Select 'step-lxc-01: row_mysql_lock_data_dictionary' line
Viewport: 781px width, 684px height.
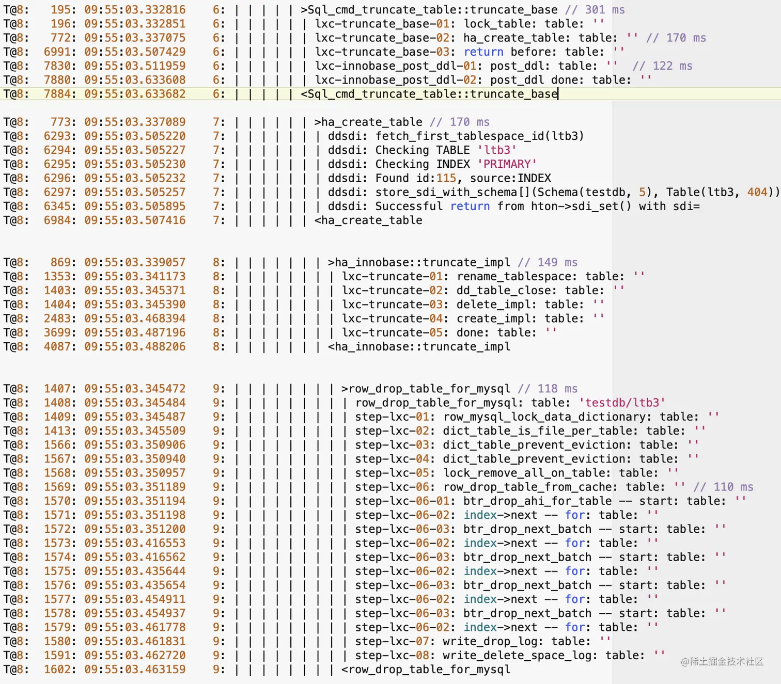362,417
